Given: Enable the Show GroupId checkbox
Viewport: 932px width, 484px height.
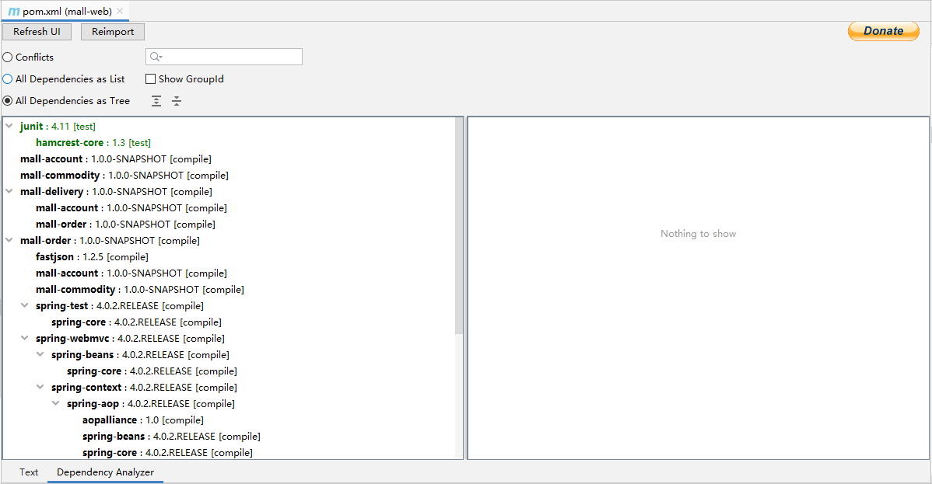Looking at the screenshot, I should pyautogui.click(x=150, y=79).
